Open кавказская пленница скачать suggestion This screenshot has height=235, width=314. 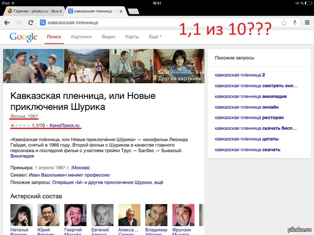click(248, 150)
